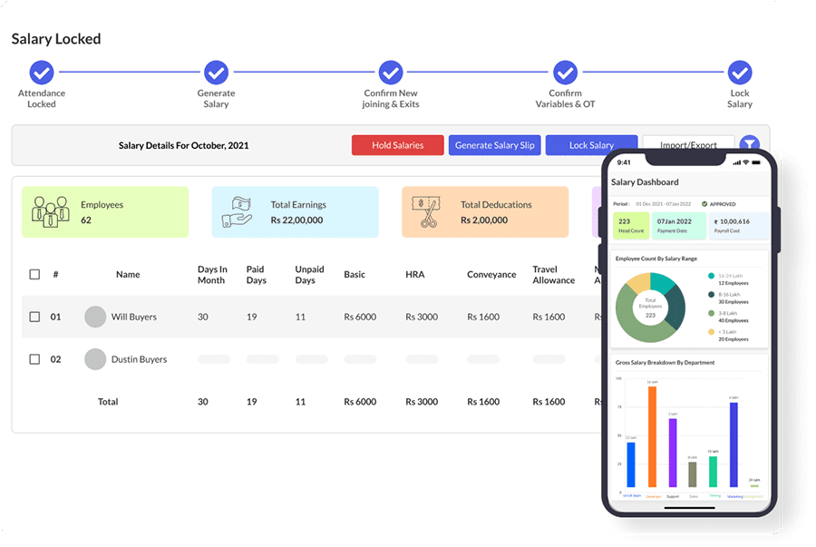The height and width of the screenshot is (547, 816).
Task: Click the orange Developer bar in chart
Action: [652, 436]
